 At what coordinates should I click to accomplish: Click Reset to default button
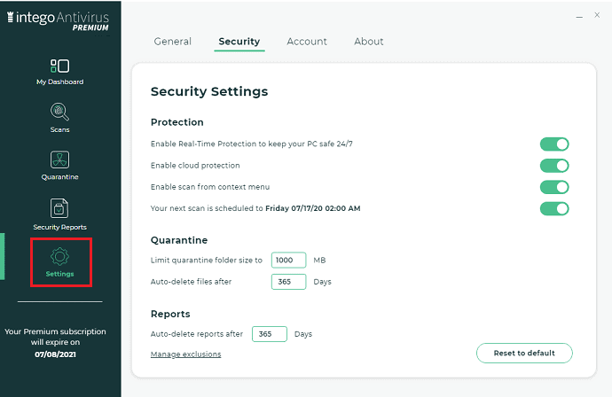tap(524, 353)
